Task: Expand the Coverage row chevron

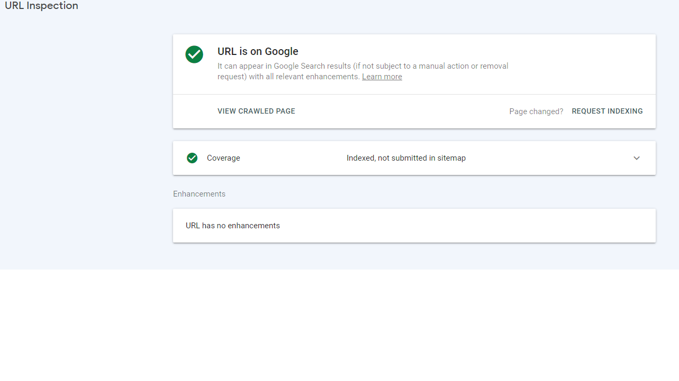Action: 637,158
